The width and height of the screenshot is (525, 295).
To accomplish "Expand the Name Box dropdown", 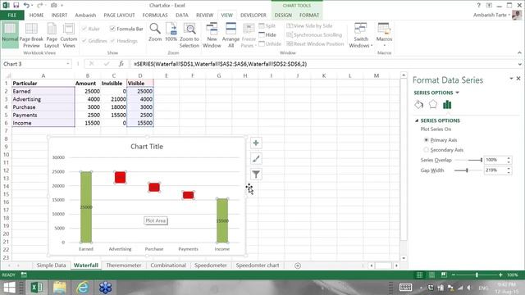I will (68, 64).
